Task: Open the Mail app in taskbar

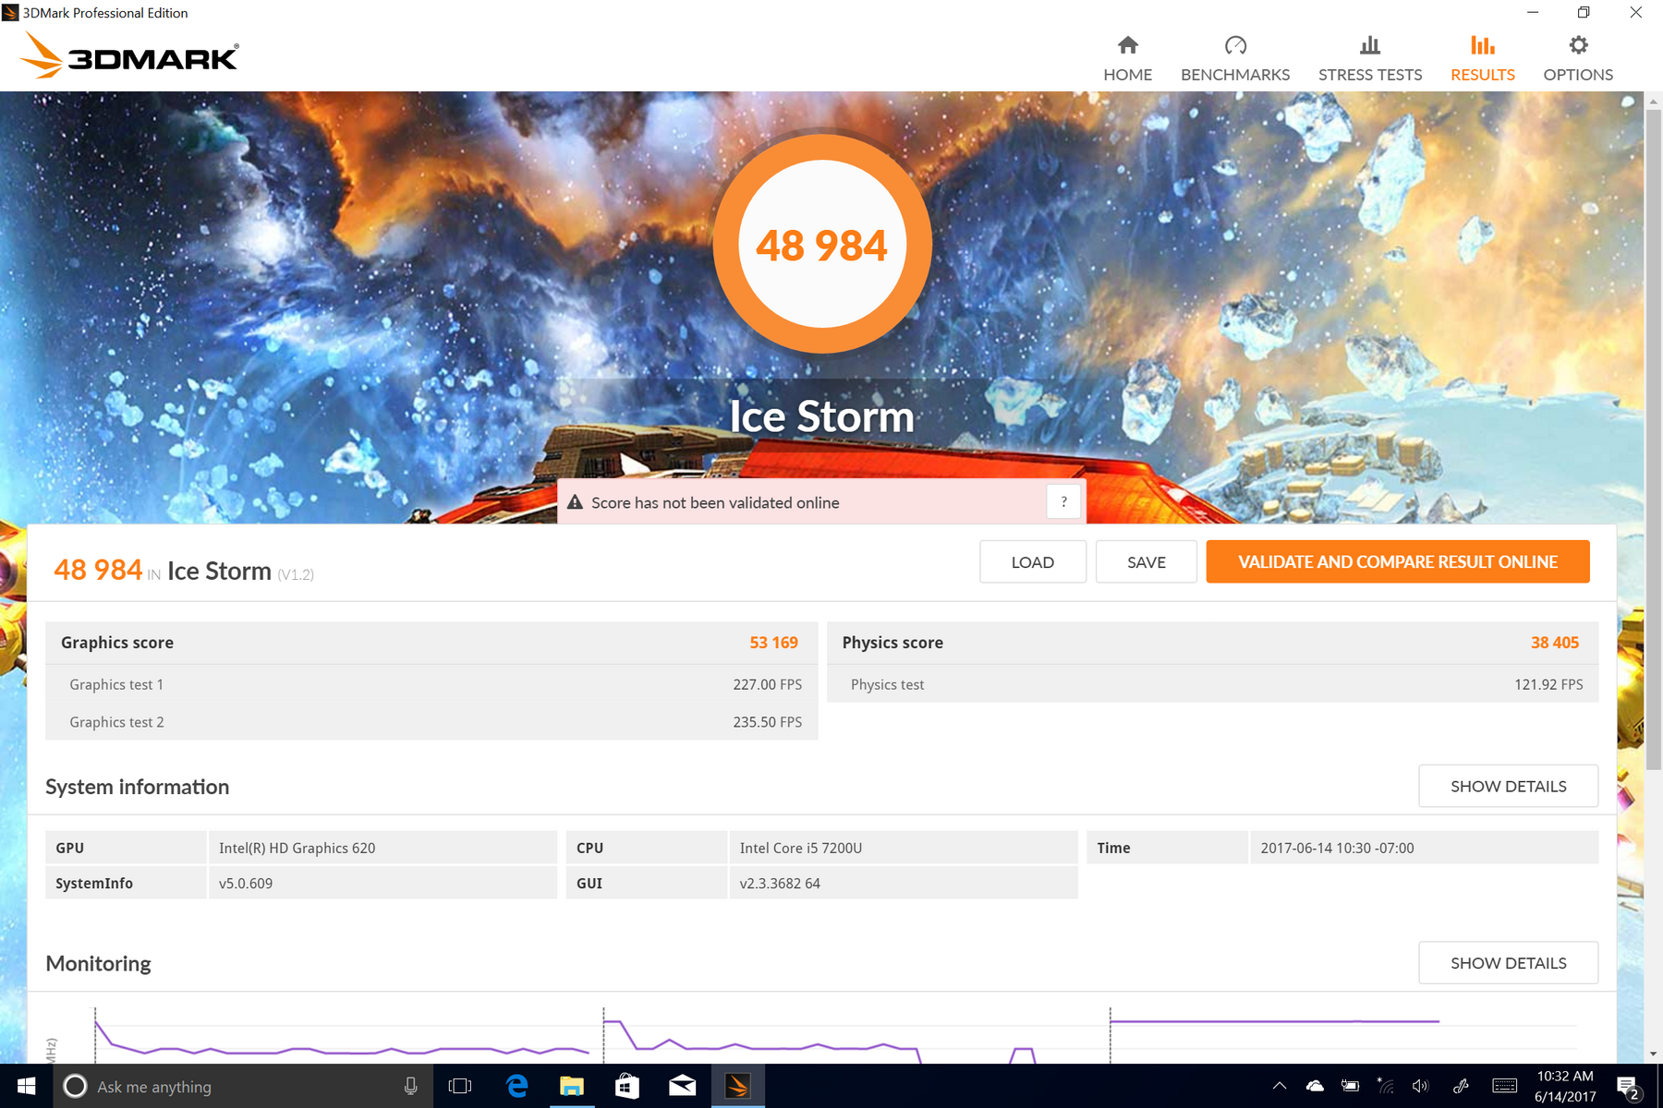Action: pyautogui.click(x=683, y=1086)
